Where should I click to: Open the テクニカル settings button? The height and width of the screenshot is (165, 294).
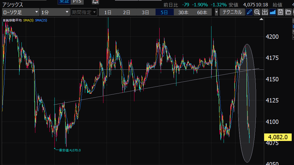(x=232, y=12)
